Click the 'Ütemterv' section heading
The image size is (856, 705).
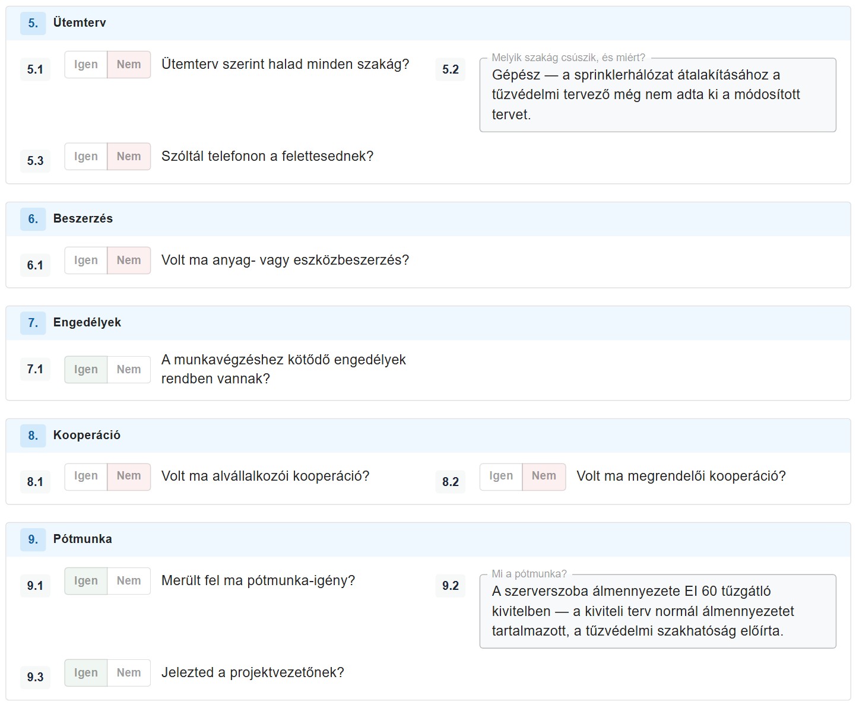(x=80, y=23)
